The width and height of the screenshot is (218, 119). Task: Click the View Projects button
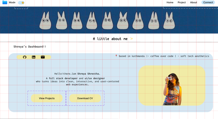tap(47, 98)
